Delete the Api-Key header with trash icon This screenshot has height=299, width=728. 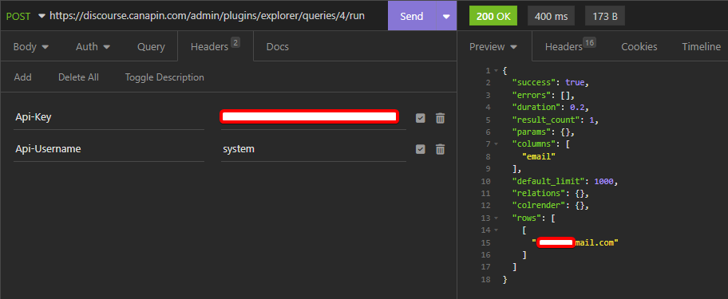(440, 118)
